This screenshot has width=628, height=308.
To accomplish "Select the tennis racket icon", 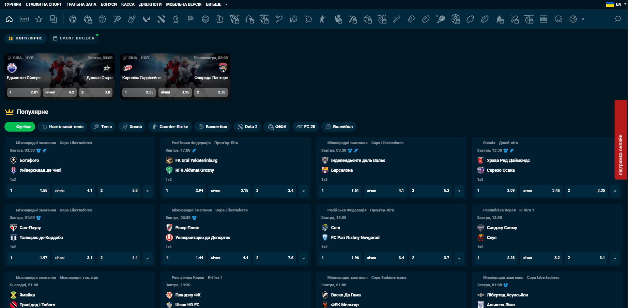I will pos(117,19).
